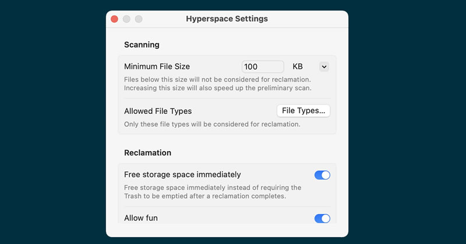466x244 pixels.
Task: Click the grayed minimize window button
Action: pos(126,19)
